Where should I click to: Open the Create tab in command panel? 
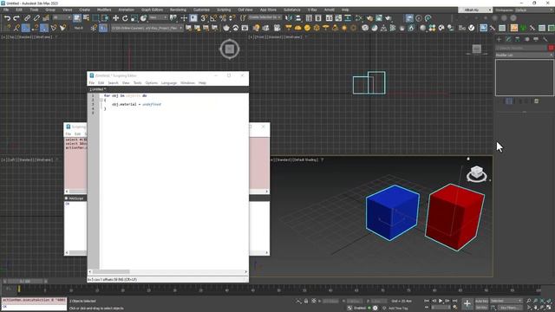pyautogui.click(x=499, y=39)
